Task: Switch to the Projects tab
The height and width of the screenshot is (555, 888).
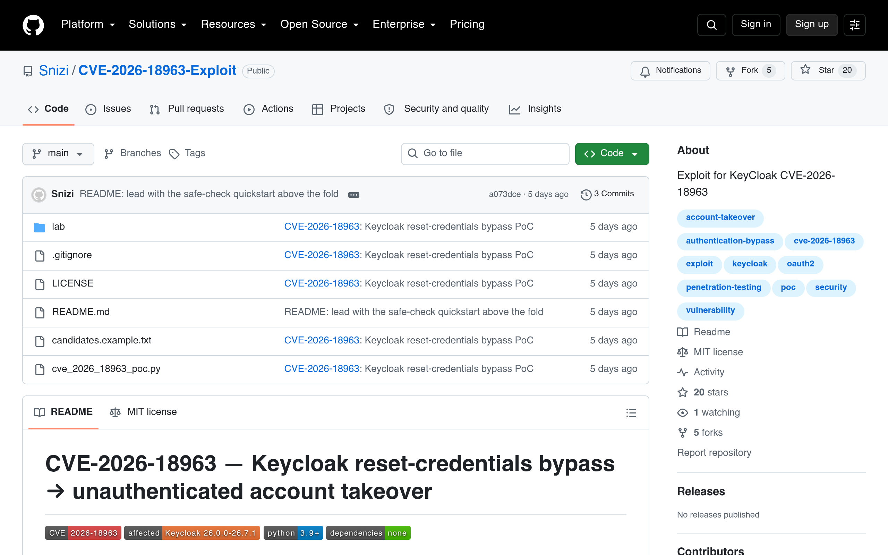Action: click(339, 109)
